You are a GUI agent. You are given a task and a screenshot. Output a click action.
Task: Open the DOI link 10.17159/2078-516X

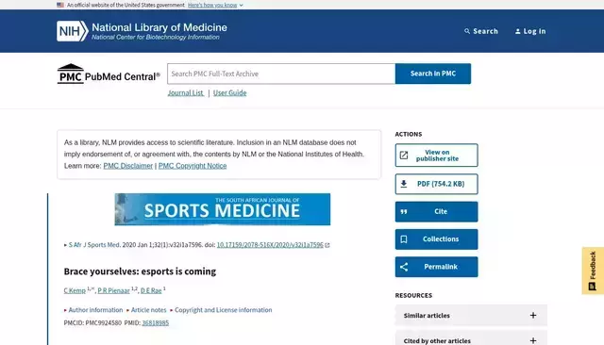pos(270,245)
